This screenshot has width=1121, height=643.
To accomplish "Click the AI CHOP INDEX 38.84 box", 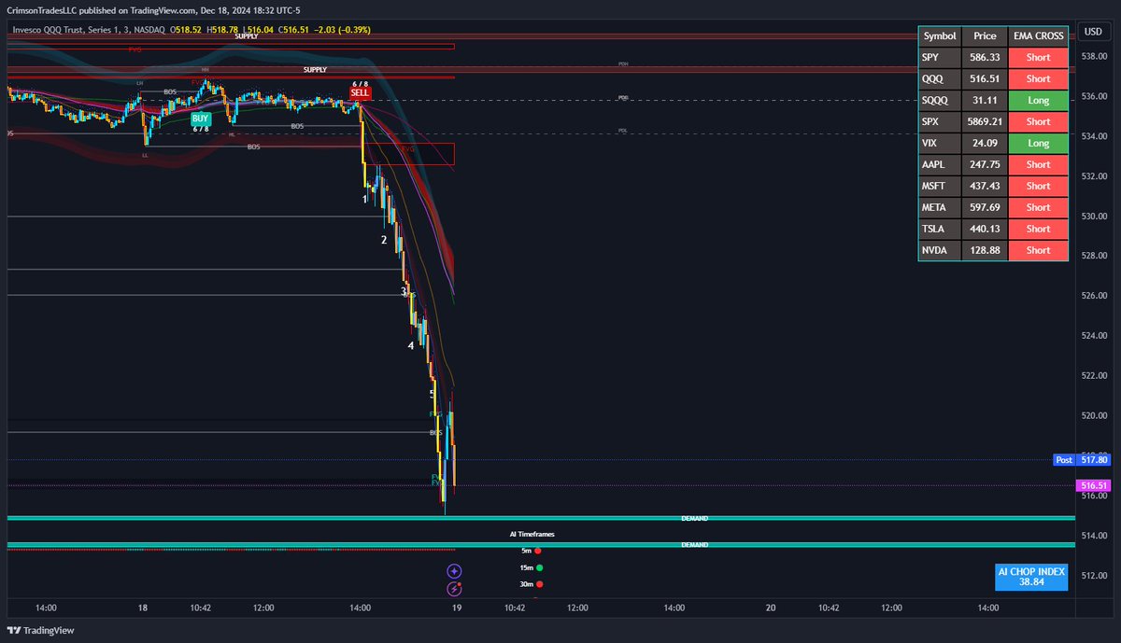I will [x=1031, y=577].
